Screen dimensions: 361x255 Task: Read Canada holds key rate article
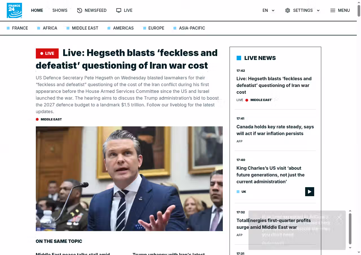[275, 130]
